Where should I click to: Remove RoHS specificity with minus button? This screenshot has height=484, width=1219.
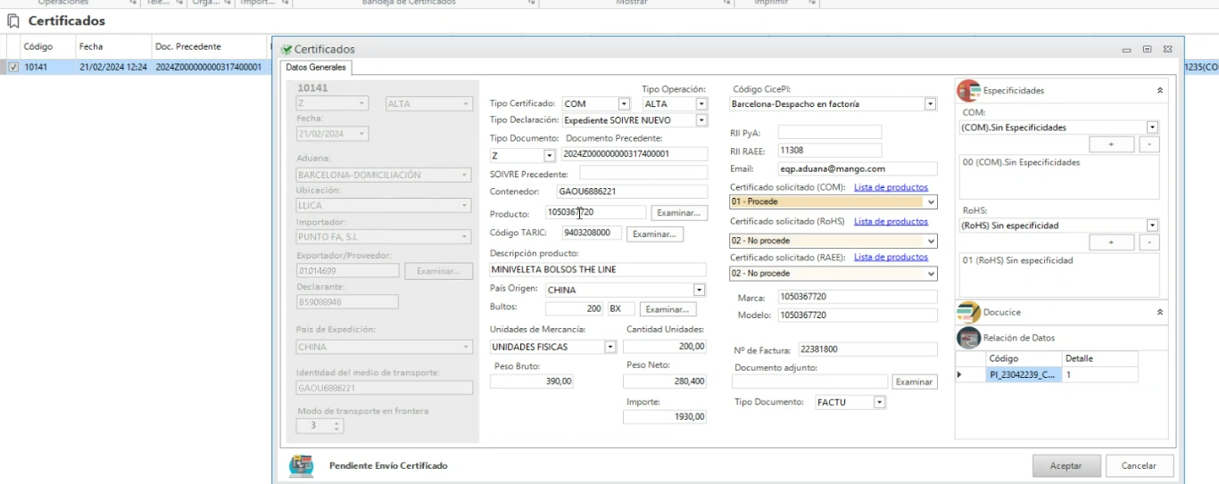click(1150, 242)
